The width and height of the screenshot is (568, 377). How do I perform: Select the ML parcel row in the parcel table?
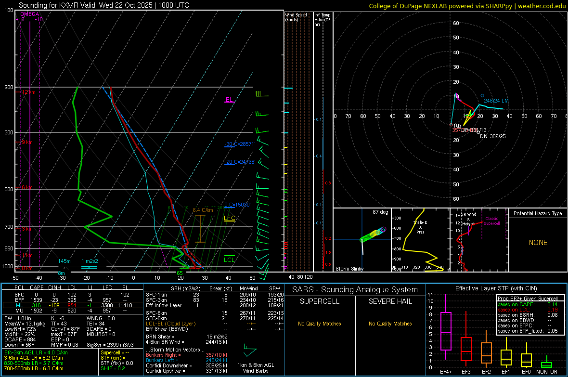point(72,305)
